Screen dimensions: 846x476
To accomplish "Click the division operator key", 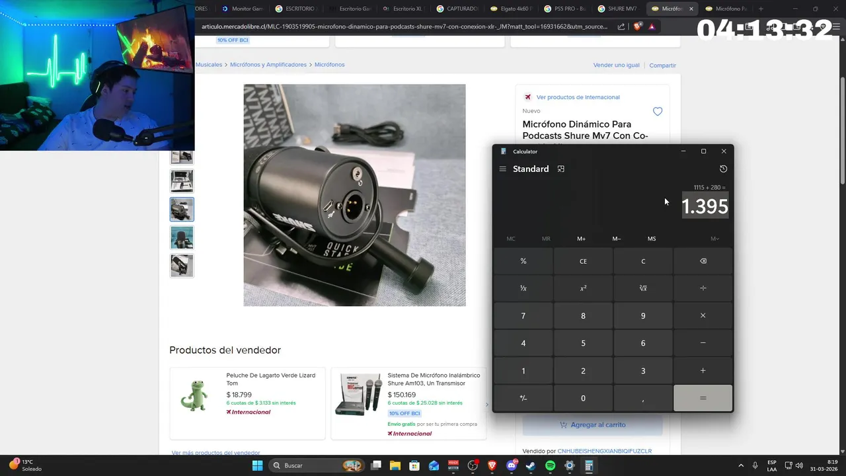I will [703, 288].
